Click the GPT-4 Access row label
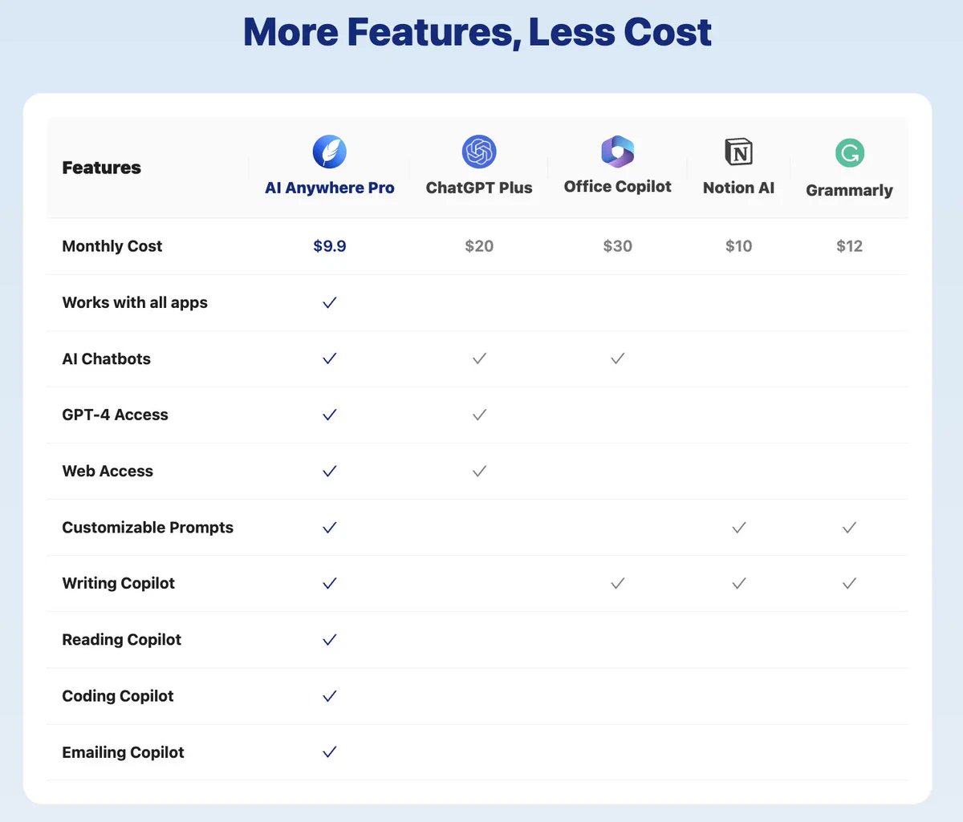This screenshot has height=822, width=963. (x=116, y=415)
